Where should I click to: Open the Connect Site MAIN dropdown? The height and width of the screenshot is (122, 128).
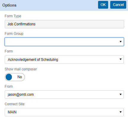coord(64,112)
